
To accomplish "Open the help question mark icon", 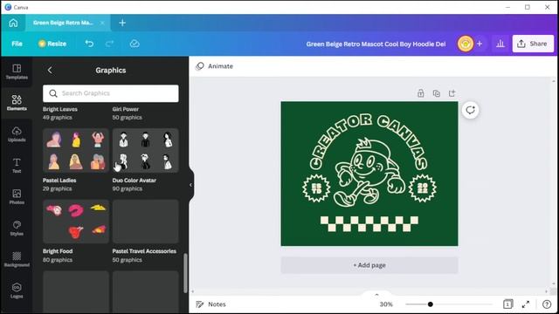I will coord(546,304).
